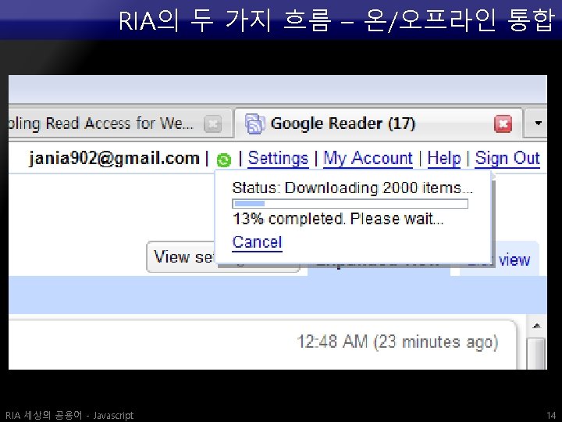Switch to the 'Read Access for We...' tab
562x422 pixels.
(120, 123)
